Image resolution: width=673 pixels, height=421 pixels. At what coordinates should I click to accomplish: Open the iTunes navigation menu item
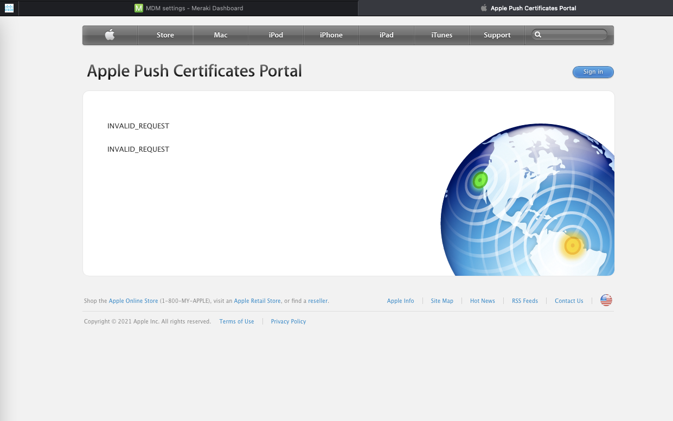[441, 35]
